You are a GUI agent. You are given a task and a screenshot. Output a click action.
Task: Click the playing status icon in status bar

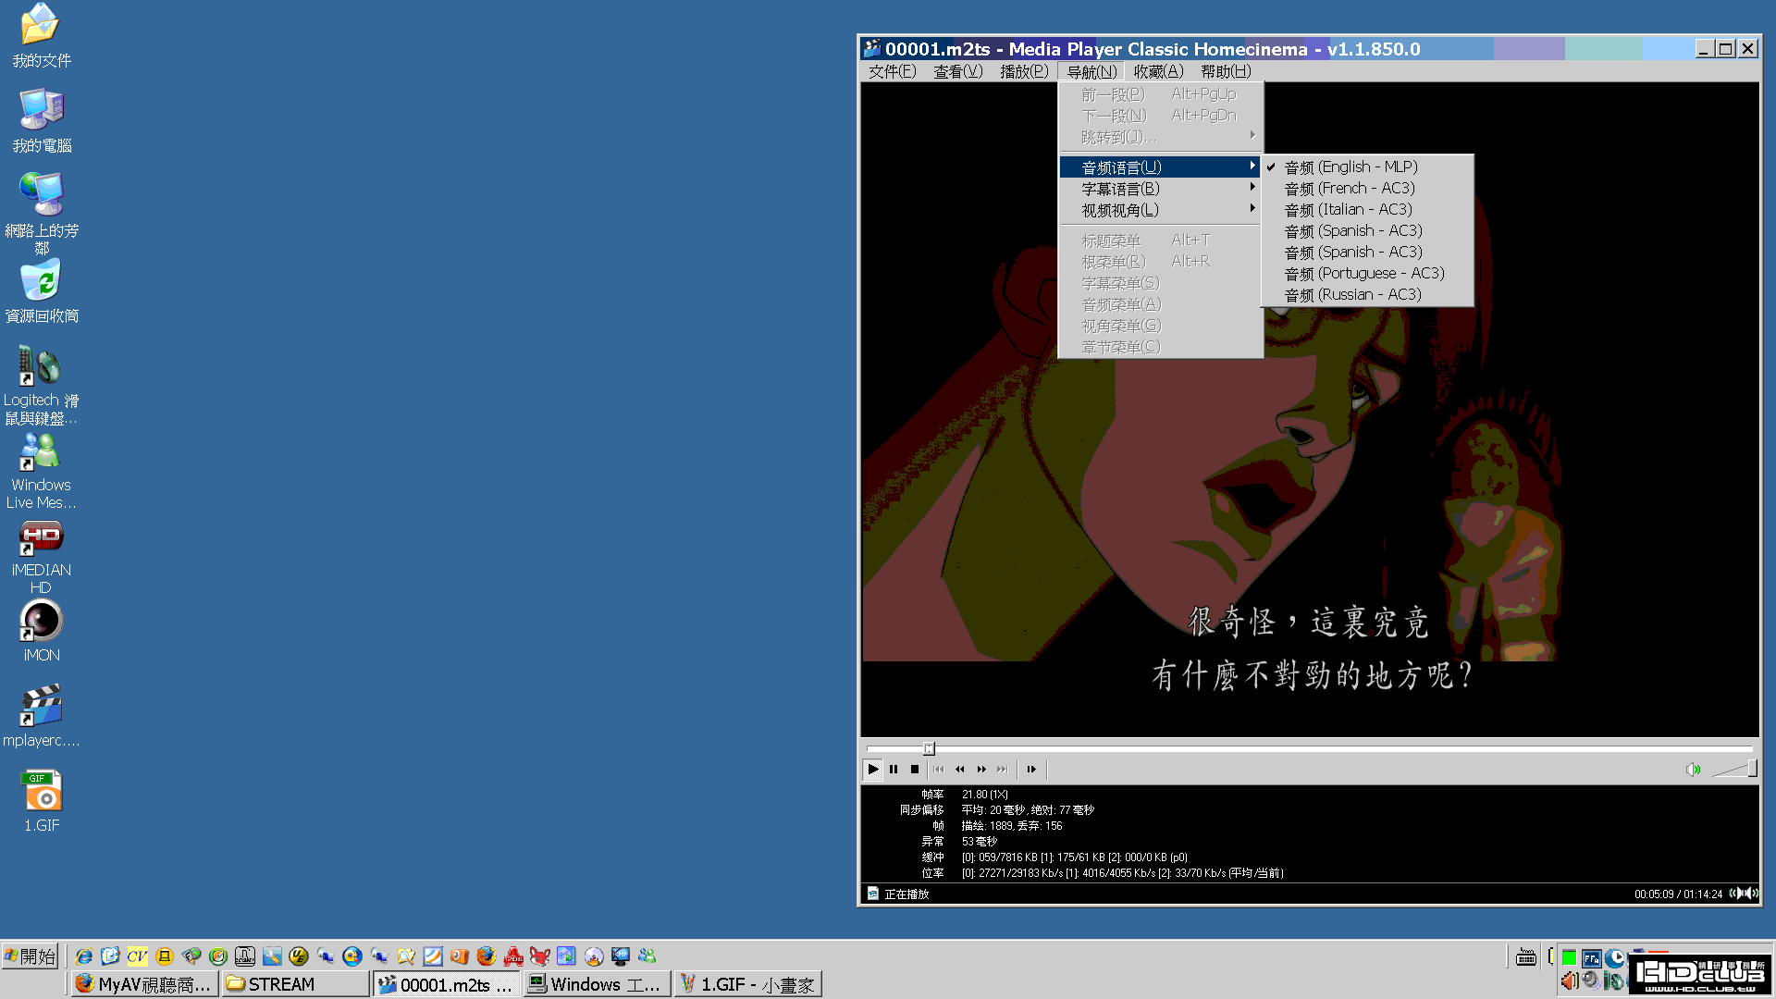[x=872, y=894]
